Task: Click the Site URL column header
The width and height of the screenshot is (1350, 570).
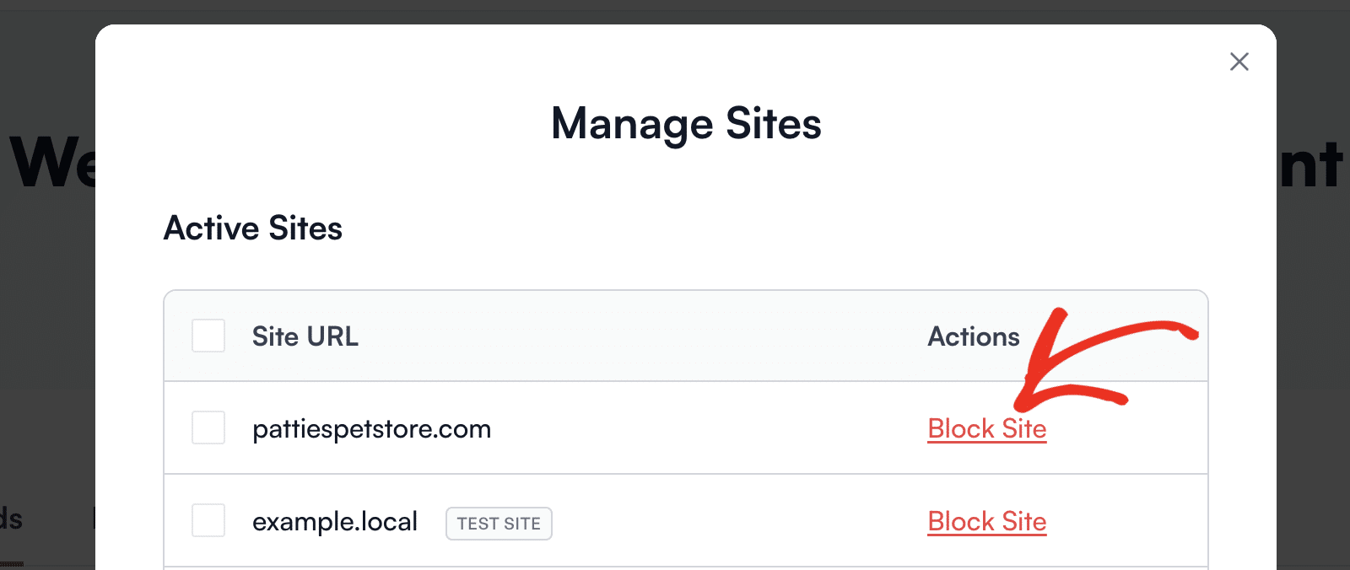Action: click(305, 336)
